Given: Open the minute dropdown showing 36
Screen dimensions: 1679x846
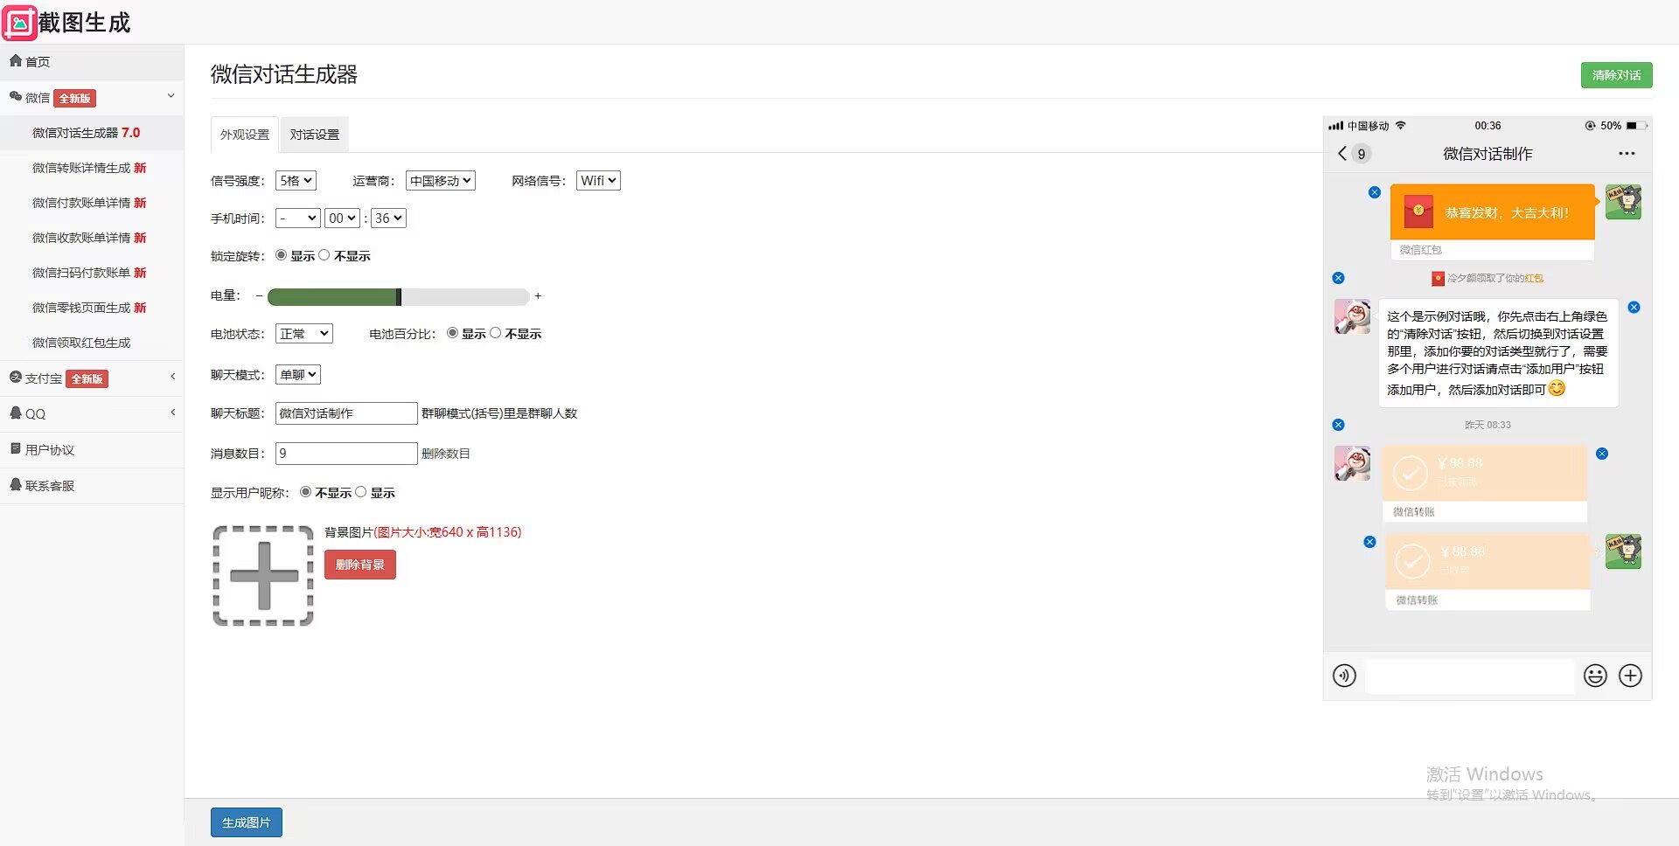Looking at the screenshot, I should pos(388,218).
